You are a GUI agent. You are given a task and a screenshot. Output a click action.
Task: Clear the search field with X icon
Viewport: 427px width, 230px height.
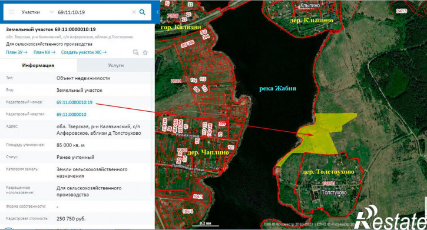pyautogui.click(x=134, y=12)
